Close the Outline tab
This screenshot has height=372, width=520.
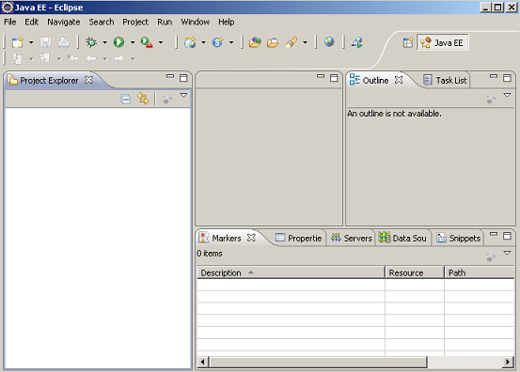point(399,80)
